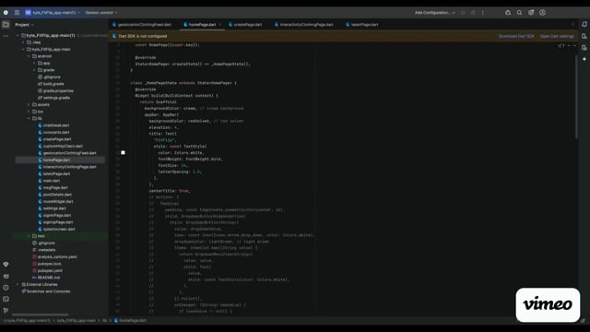The image size is (590, 332).
Task: Open the user account icon
Action: 542,12
